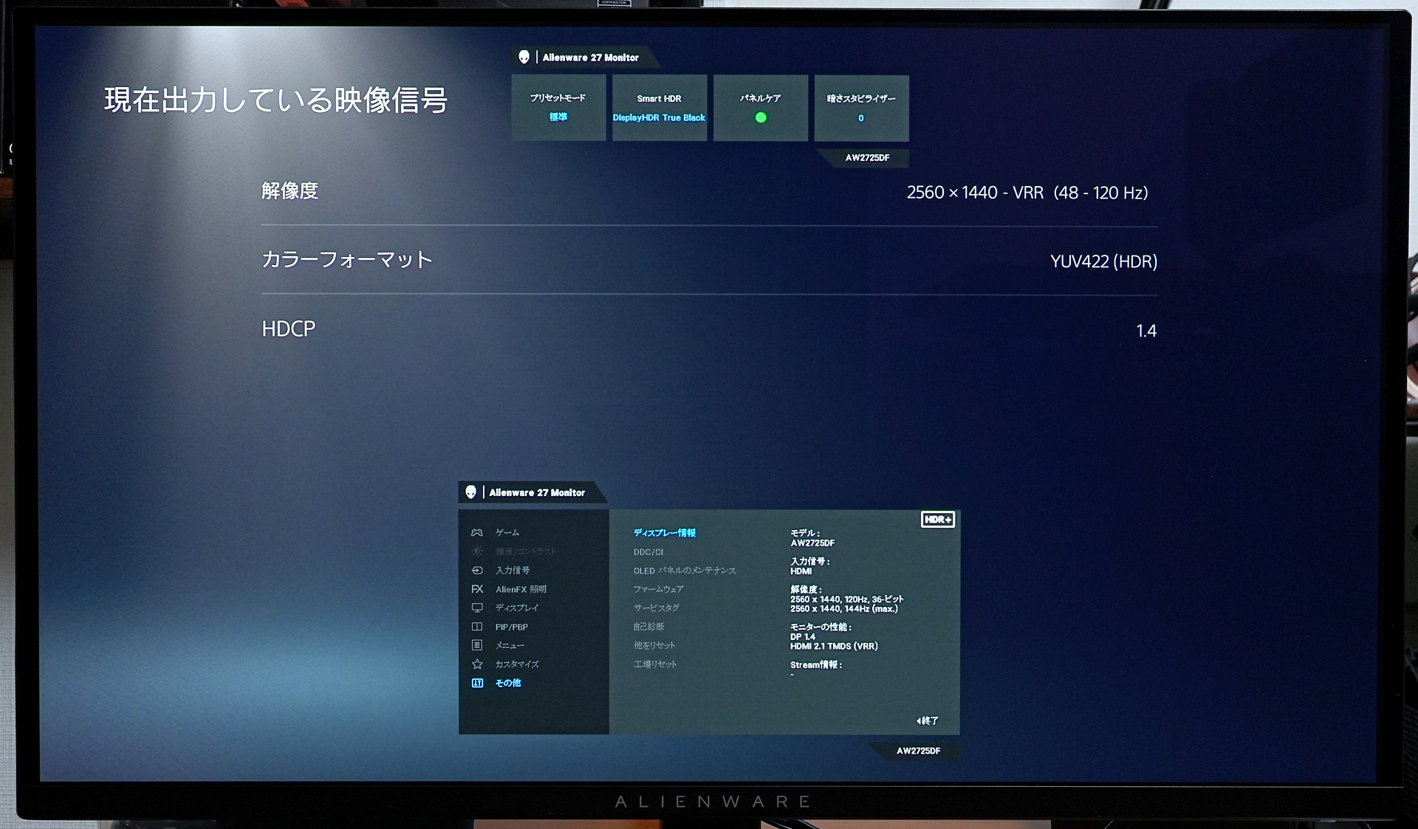The image size is (1418, 829).
Task: Click the Alienware 27 Monitor title above tiles
Action: (590, 58)
